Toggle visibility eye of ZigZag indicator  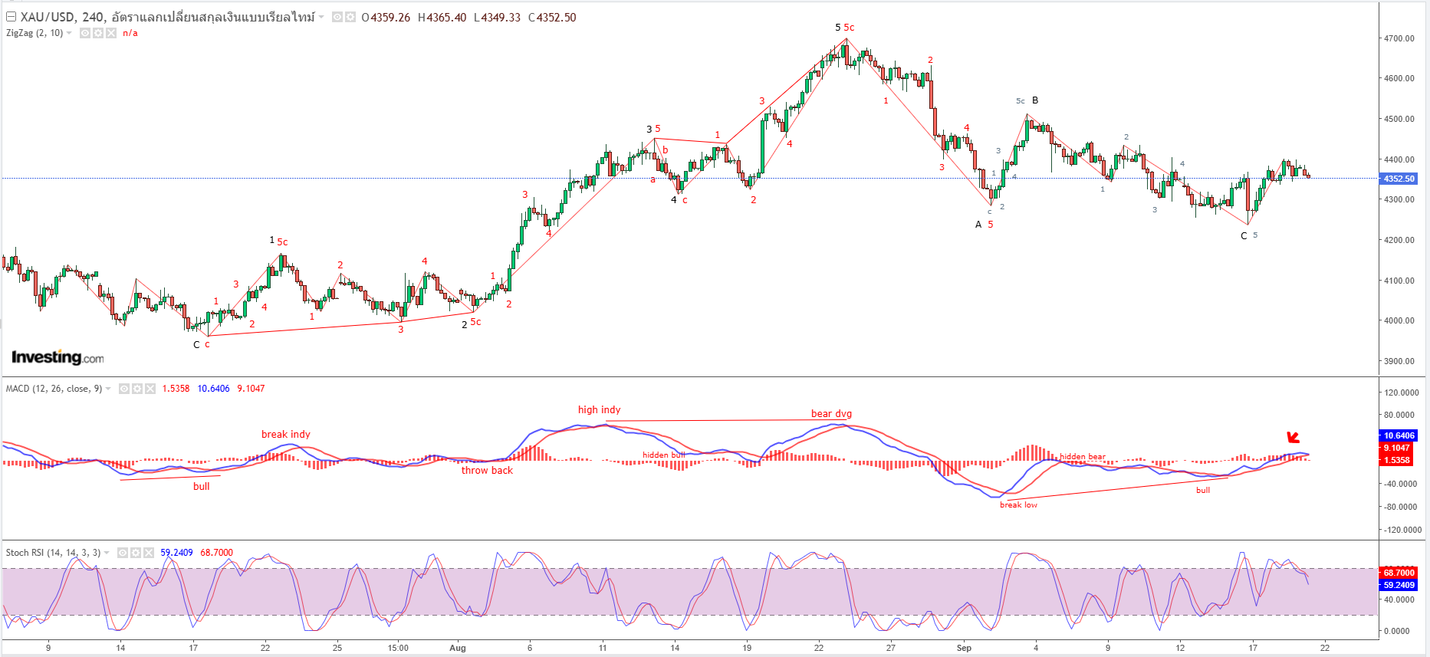pyautogui.click(x=85, y=33)
